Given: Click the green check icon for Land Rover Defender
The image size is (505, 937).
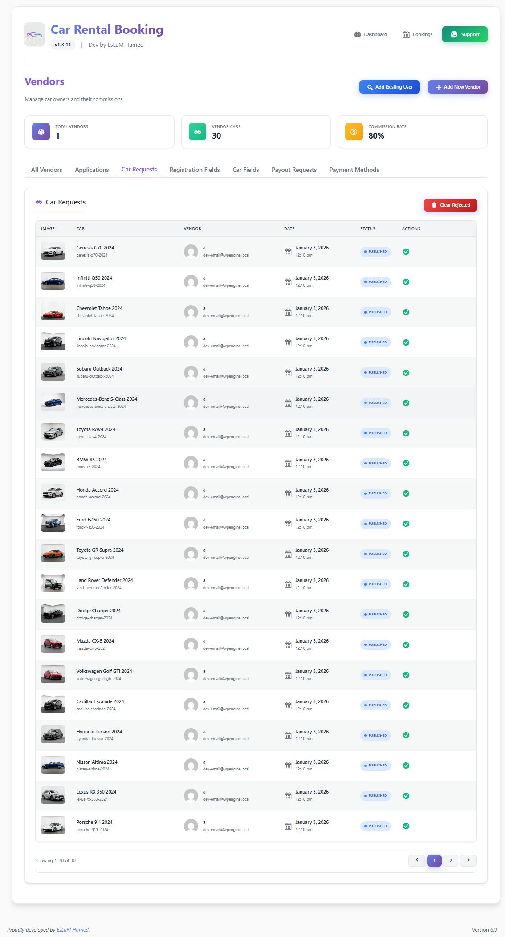Looking at the screenshot, I should click(x=406, y=584).
